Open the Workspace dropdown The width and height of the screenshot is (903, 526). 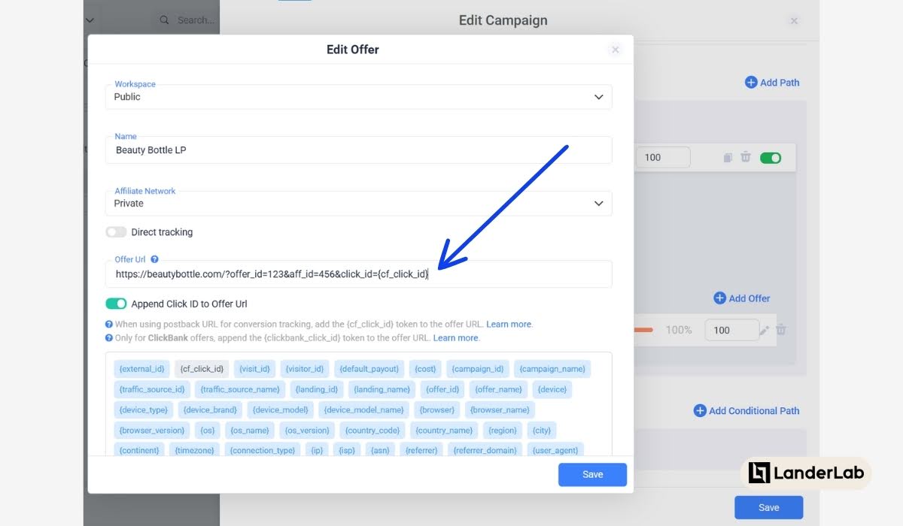(358, 97)
